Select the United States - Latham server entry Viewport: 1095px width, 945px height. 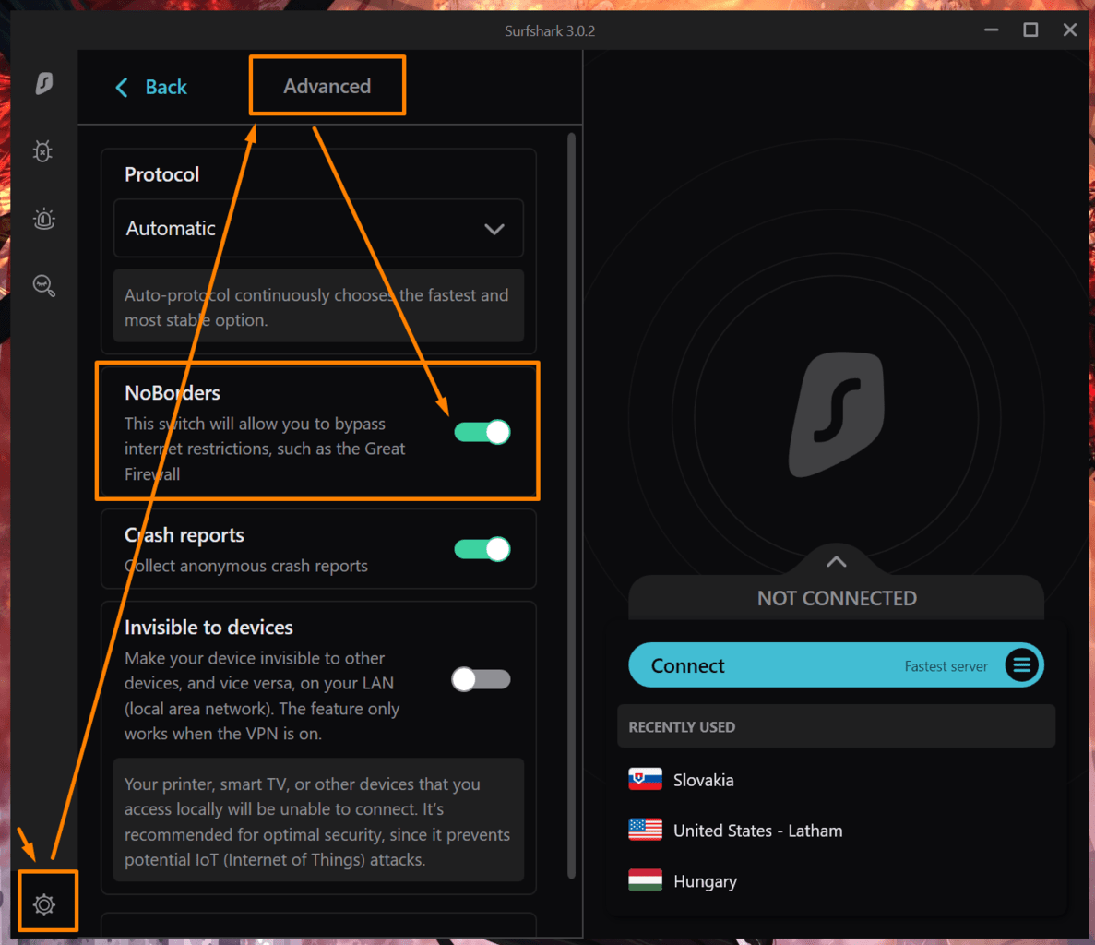pyautogui.click(x=756, y=830)
